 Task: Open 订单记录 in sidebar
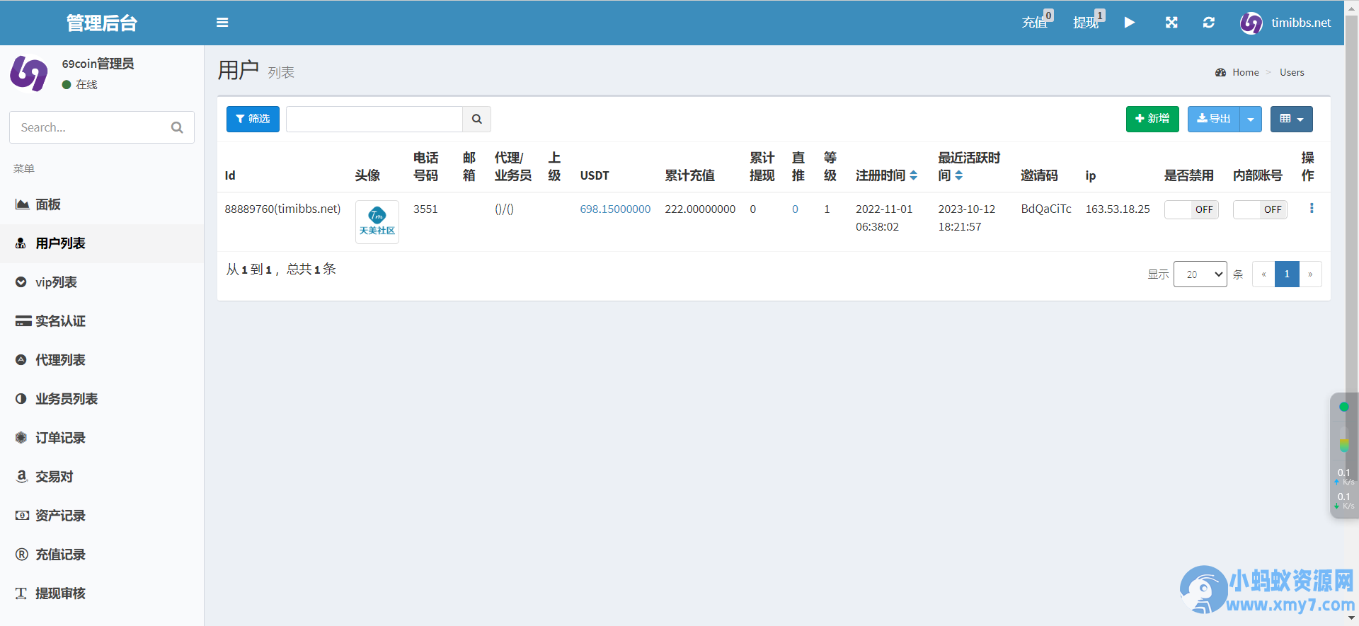102,438
